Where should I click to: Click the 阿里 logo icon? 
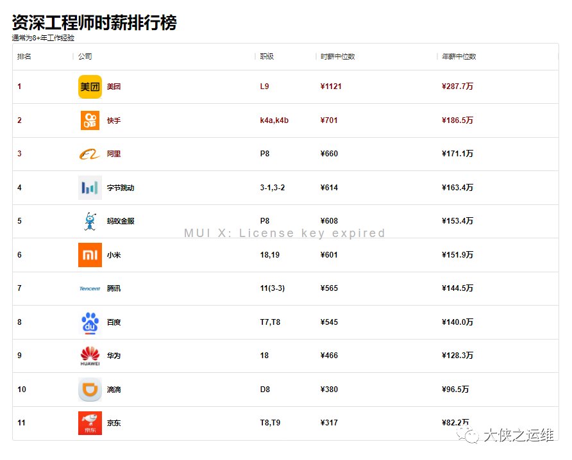pyautogui.click(x=90, y=154)
